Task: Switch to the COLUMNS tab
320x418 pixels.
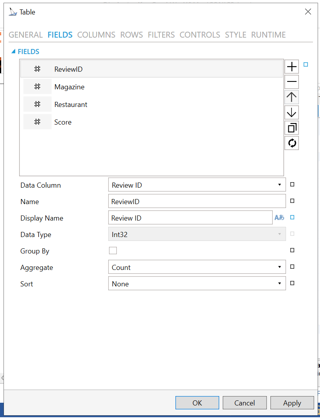Action: 96,35
